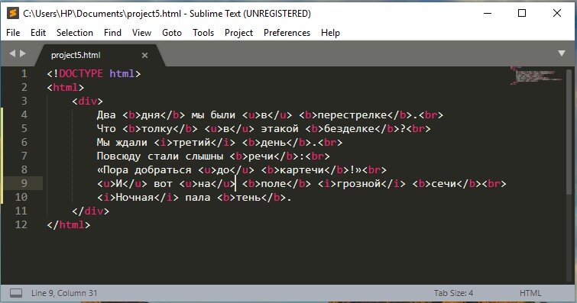This screenshot has width=577, height=303.
Task: Toggle the side bar icon in status bar
Action: [x=16, y=293]
